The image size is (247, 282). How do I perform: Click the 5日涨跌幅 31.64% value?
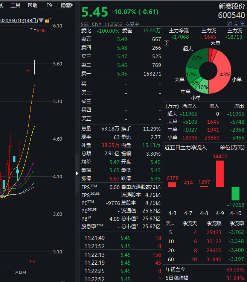(235, 278)
